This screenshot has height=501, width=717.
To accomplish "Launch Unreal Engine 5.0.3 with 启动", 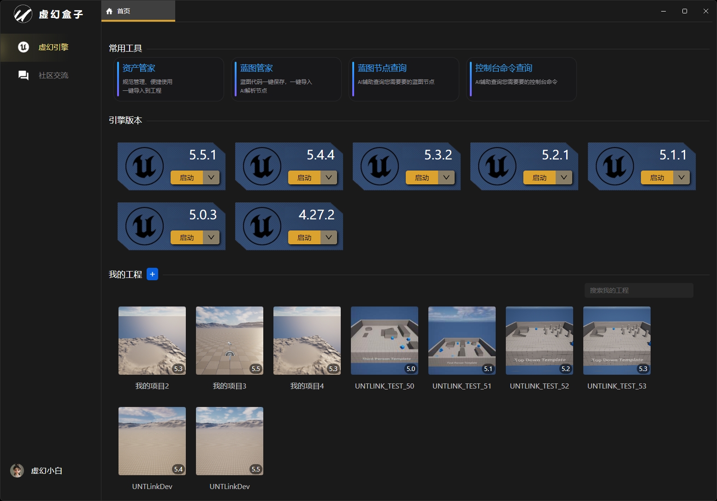I will pos(187,237).
